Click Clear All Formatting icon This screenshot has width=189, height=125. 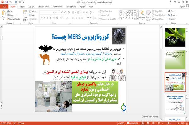click(x=69, y=12)
